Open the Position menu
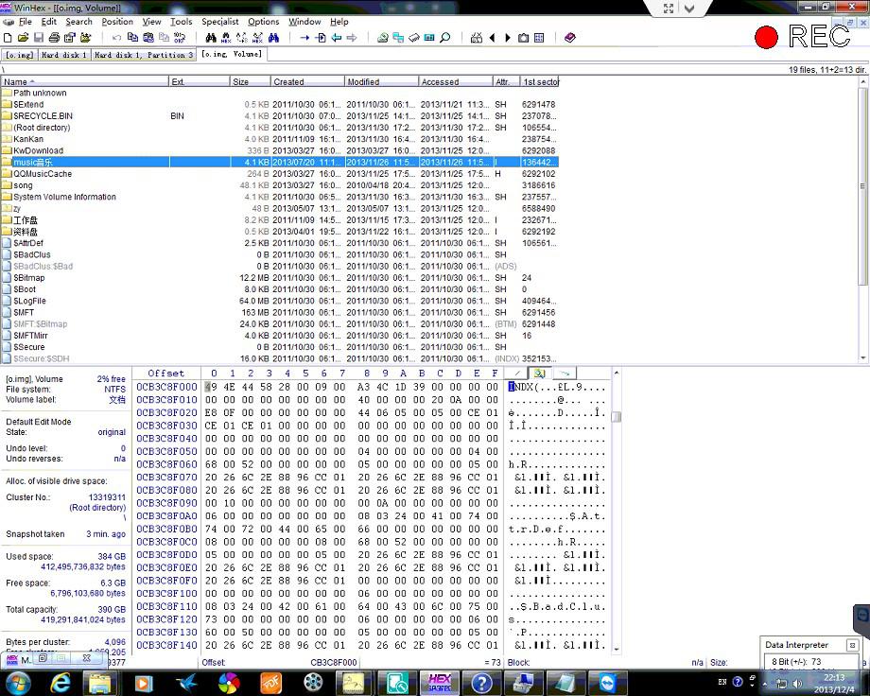The width and height of the screenshot is (870, 696). tap(117, 22)
